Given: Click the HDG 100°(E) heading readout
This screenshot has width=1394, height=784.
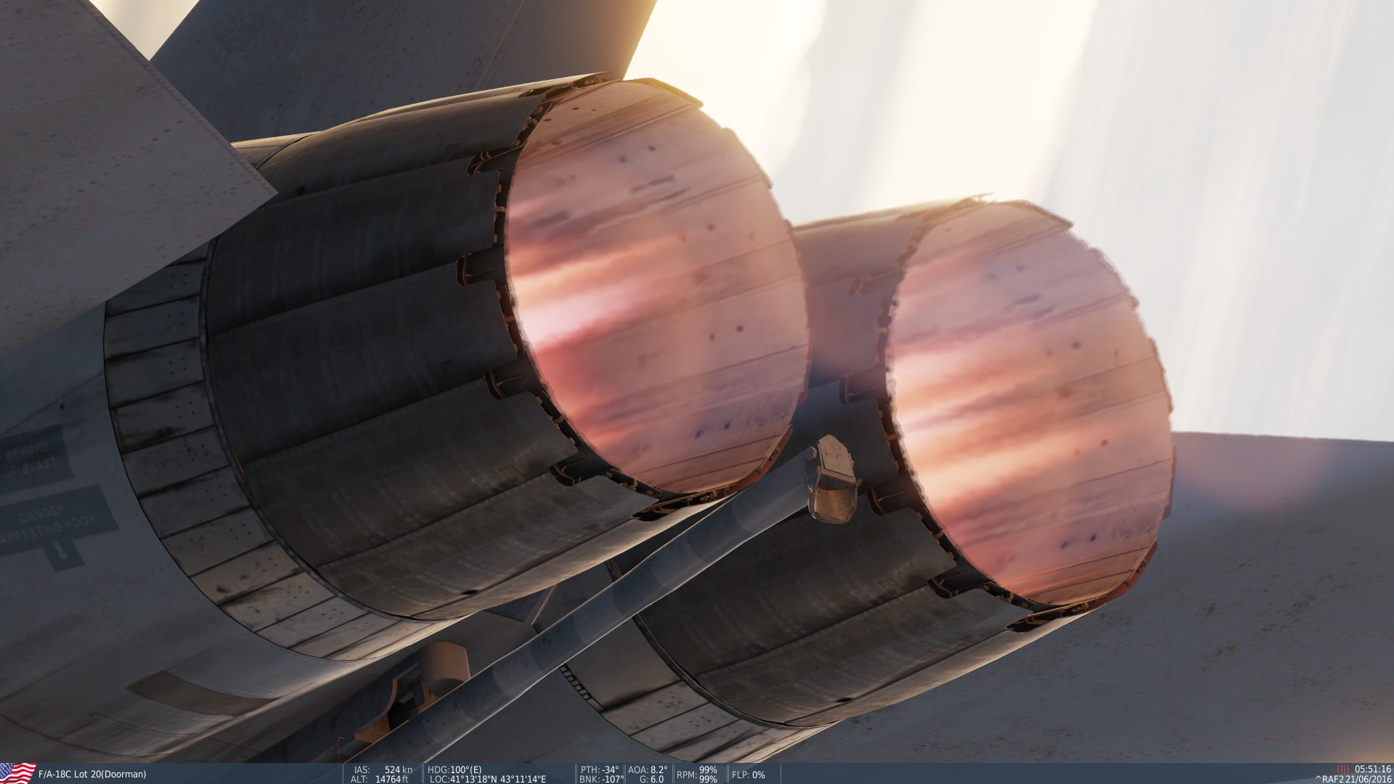Looking at the screenshot, I should click(455, 769).
